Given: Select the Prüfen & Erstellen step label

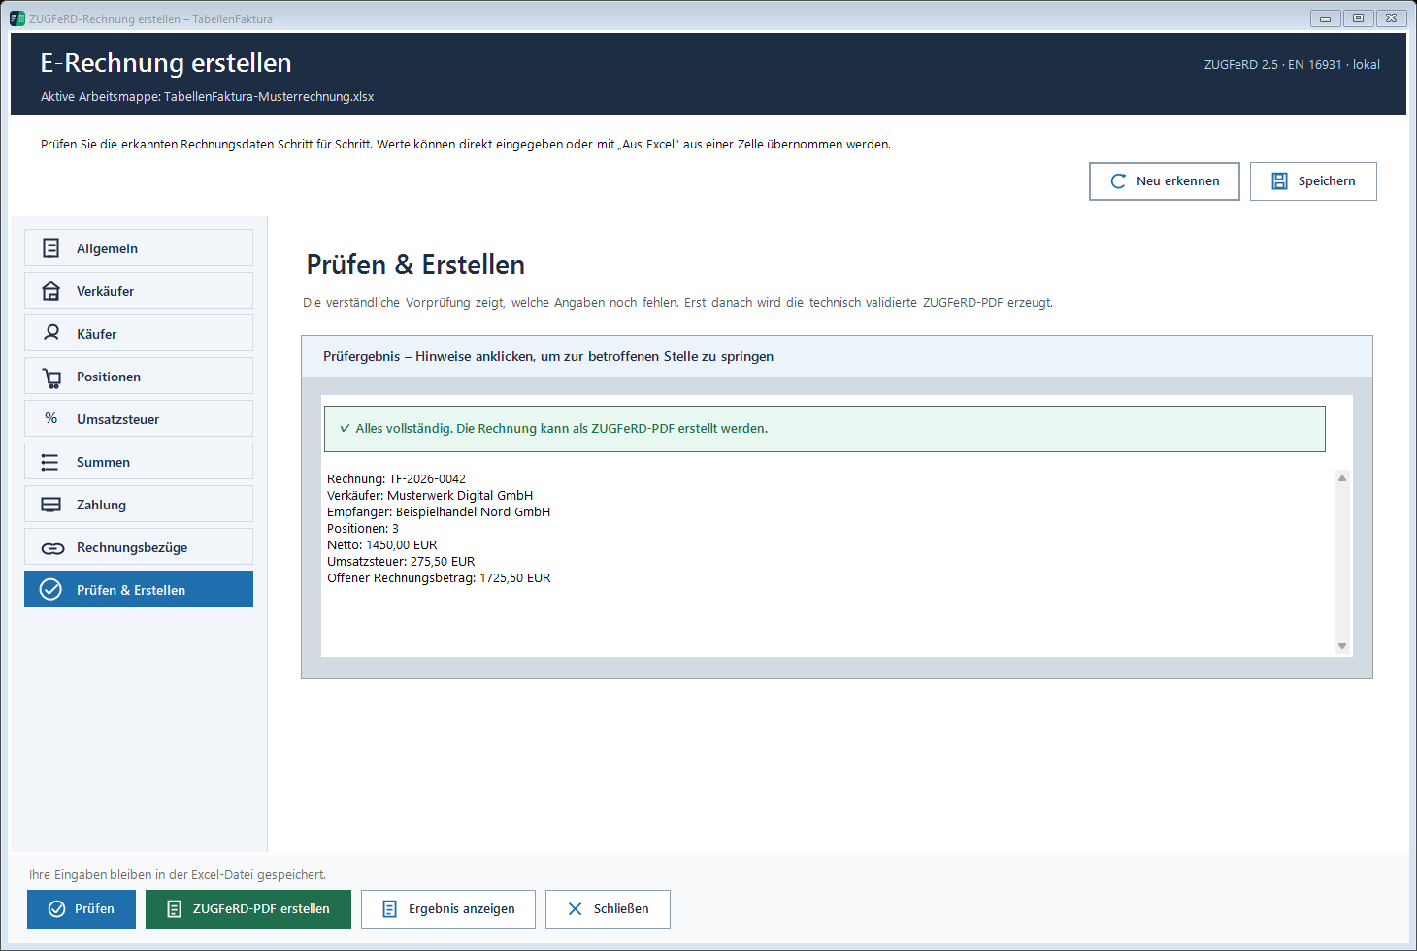Looking at the screenshot, I should 131,590.
